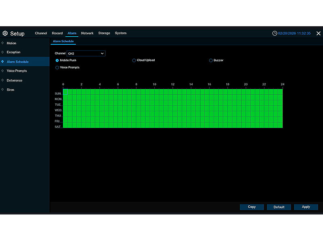This screenshot has height=242, width=323.
Task: Select the Mobile Push radio button
Action: pos(57,60)
